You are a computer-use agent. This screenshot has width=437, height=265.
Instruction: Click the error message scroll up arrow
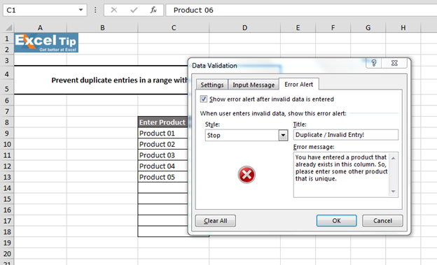[x=394, y=158]
